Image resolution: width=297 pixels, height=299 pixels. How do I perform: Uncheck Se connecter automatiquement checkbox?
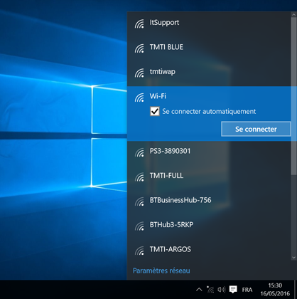(x=155, y=111)
